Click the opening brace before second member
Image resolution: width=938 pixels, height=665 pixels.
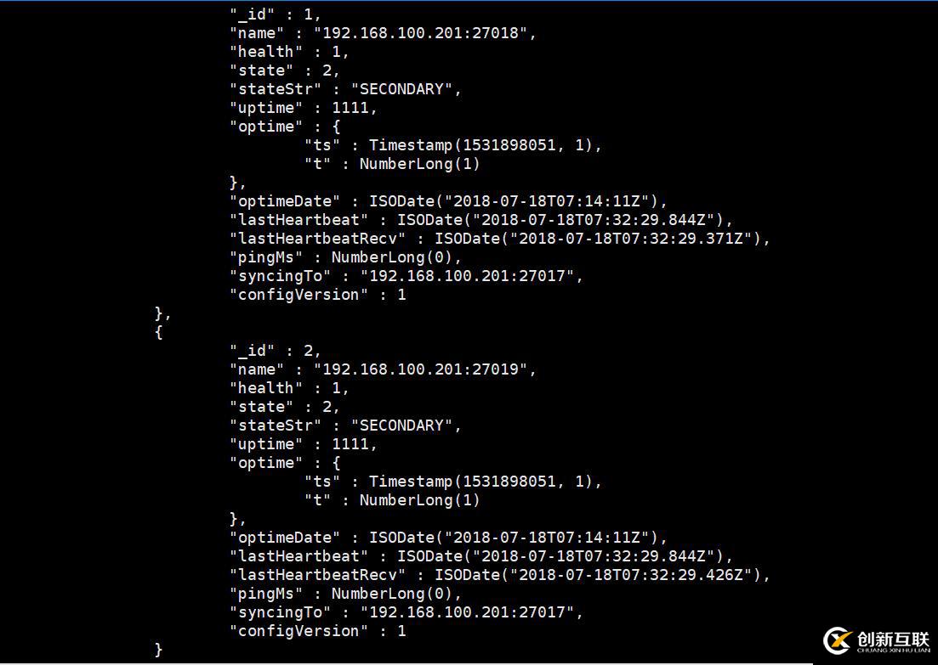click(x=158, y=332)
